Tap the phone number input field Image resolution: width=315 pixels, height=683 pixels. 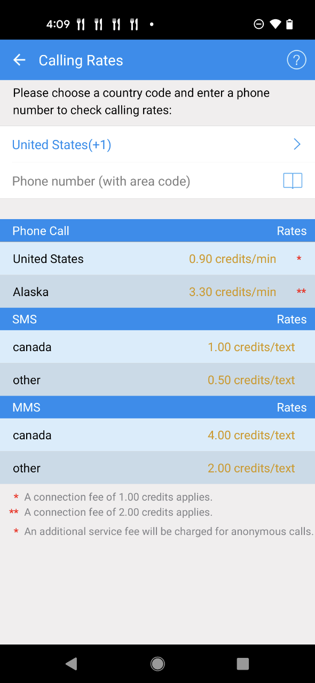(133, 181)
